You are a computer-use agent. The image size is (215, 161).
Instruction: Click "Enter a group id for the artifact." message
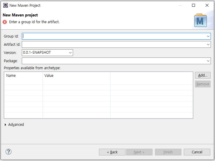coord(34,22)
